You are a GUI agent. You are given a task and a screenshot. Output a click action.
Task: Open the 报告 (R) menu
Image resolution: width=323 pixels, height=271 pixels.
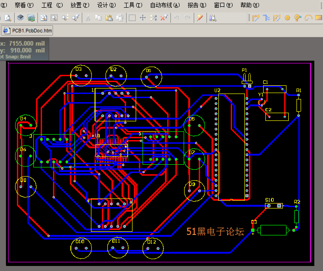point(197,5)
